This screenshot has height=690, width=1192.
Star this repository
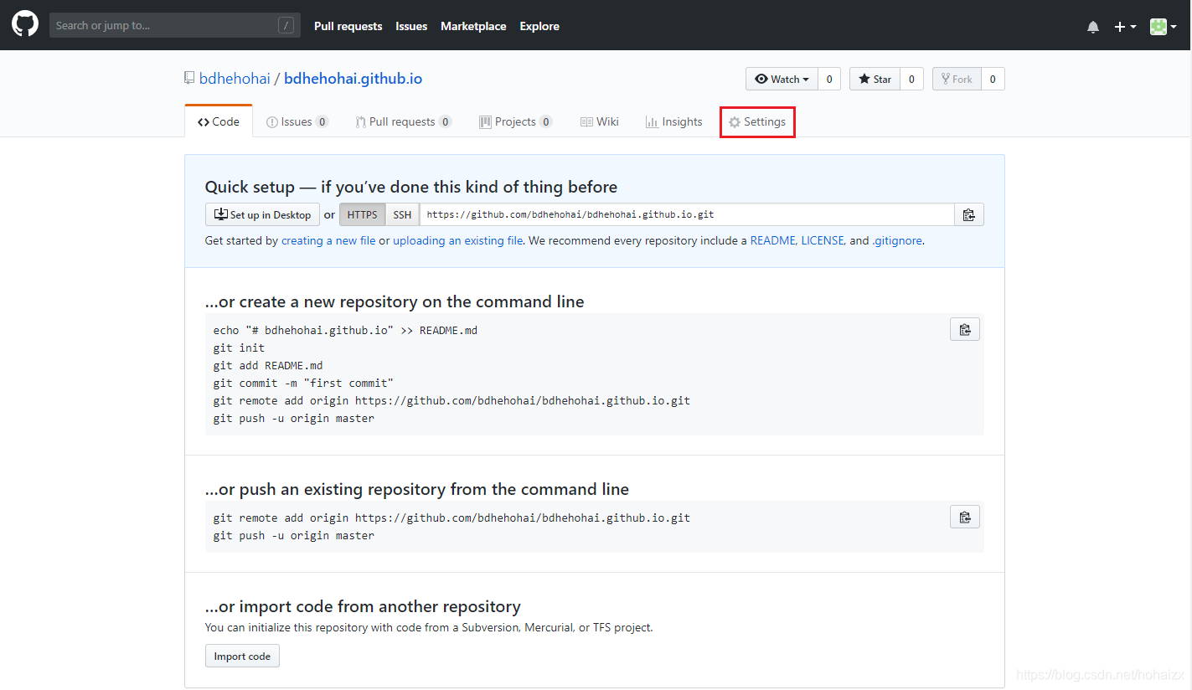875,79
